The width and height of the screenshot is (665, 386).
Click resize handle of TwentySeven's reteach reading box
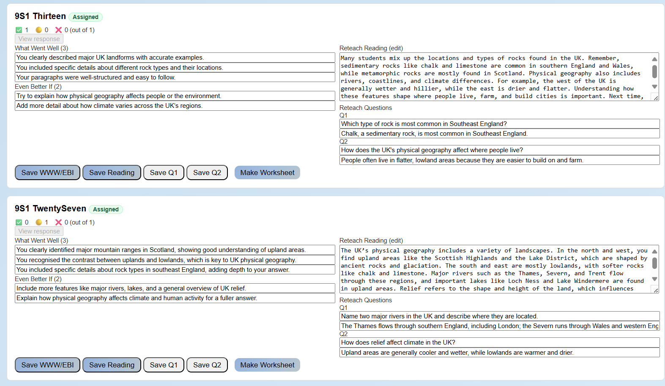click(x=656, y=290)
